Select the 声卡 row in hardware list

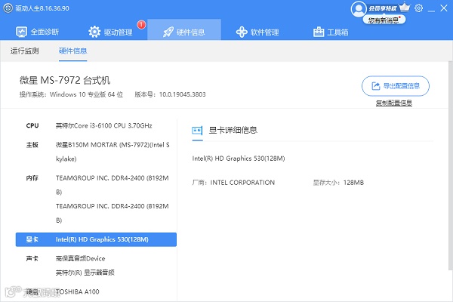[x=96, y=265]
